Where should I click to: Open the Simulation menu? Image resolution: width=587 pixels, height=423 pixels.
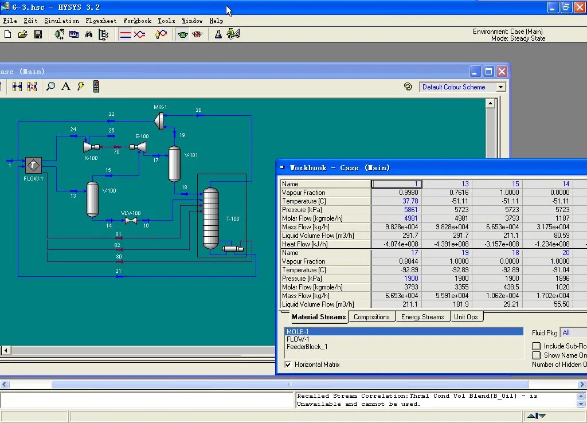pyautogui.click(x=61, y=21)
